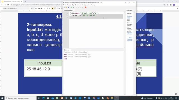The width and height of the screenshot is (179, 100).
Task: Click the 2-тапсырма heading on slide
Action: coord(39,25)
